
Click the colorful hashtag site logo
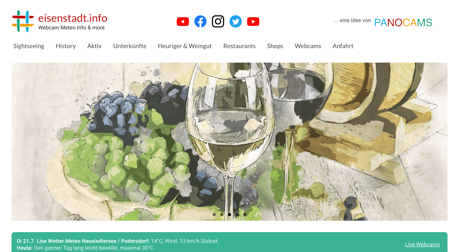pyautogui.click(x=23, y=21)
